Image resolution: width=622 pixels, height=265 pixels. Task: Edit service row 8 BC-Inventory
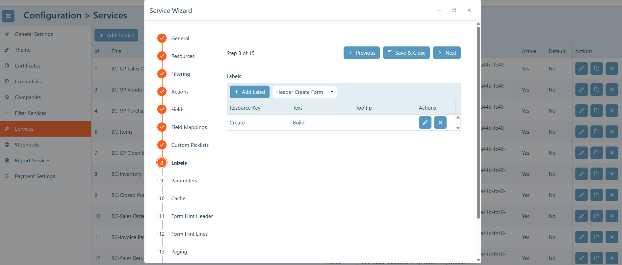[581, 174]
